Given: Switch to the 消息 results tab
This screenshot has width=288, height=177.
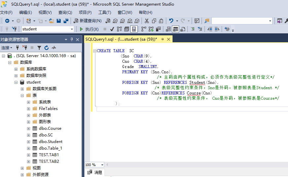Looking at the screenshot, I should point(95,172).
